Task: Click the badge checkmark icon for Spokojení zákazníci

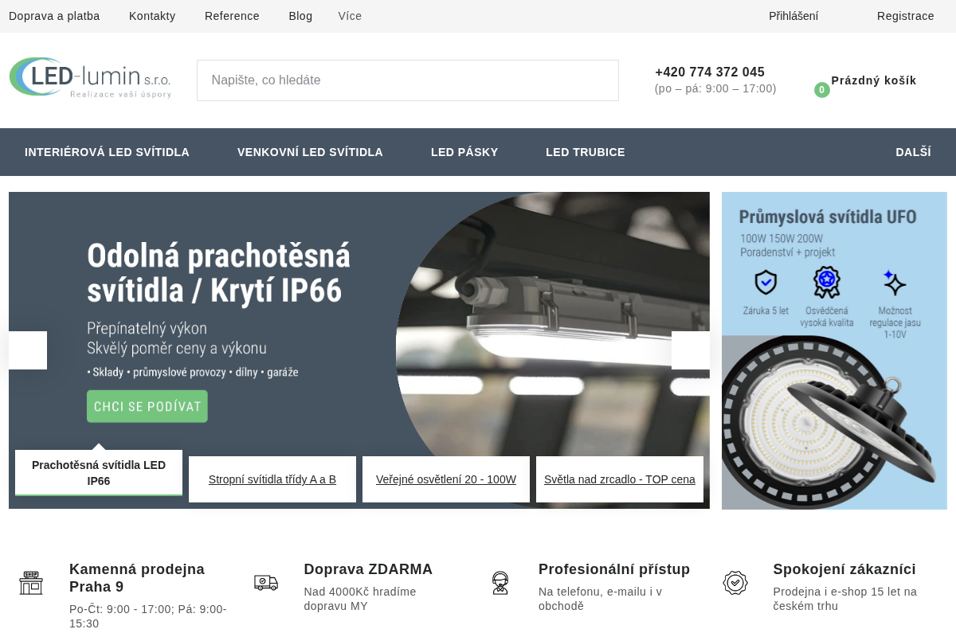Action: 735,583
